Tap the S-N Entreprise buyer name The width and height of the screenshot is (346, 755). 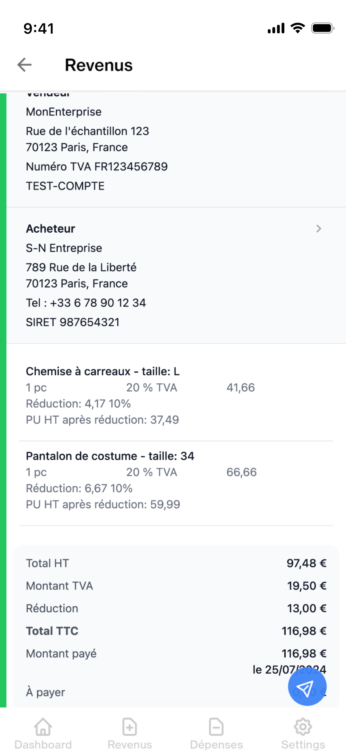(x=64, y=248)
